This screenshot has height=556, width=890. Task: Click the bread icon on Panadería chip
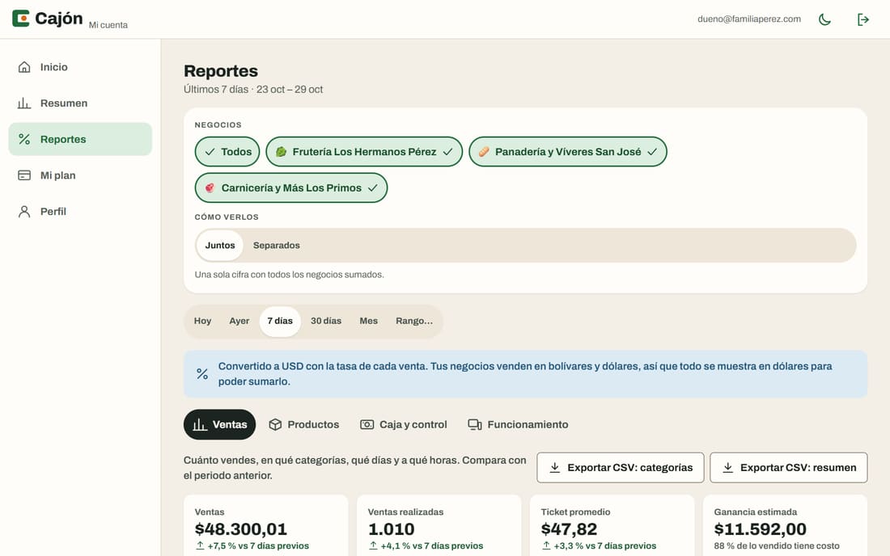[484, 151]
